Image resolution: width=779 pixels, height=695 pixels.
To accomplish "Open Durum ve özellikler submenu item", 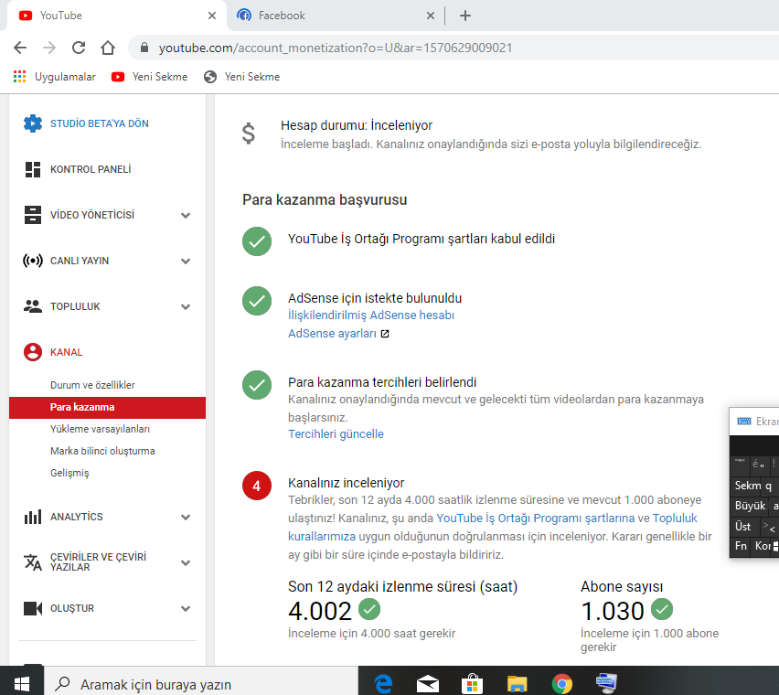I will (92, 385).
